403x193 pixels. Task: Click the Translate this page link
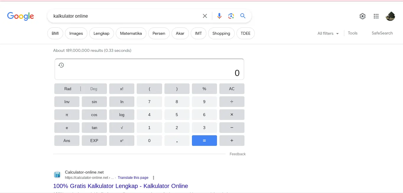[x=133, y=178]
